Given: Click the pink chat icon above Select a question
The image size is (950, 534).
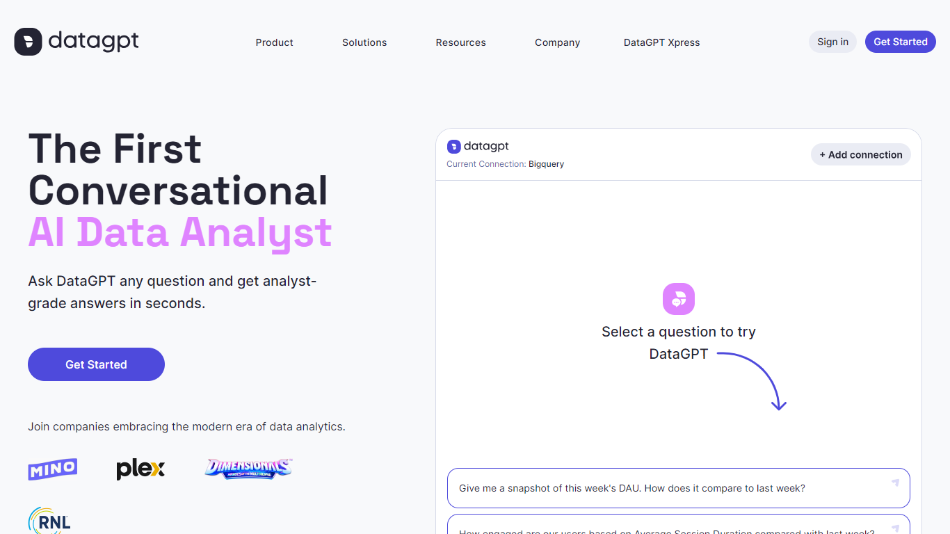Looking at the screenshot, I should coord(679,299).
